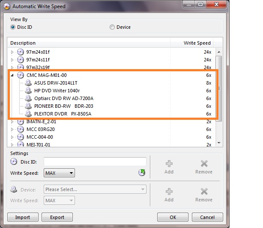
Task: Click the Remove button for Disc ID
Action: click(204, 167)
